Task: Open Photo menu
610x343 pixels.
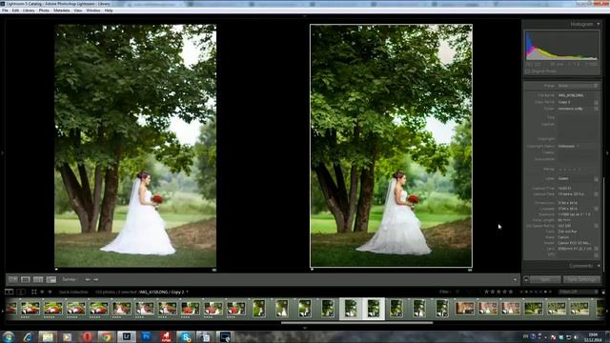Action: [44, 10]
